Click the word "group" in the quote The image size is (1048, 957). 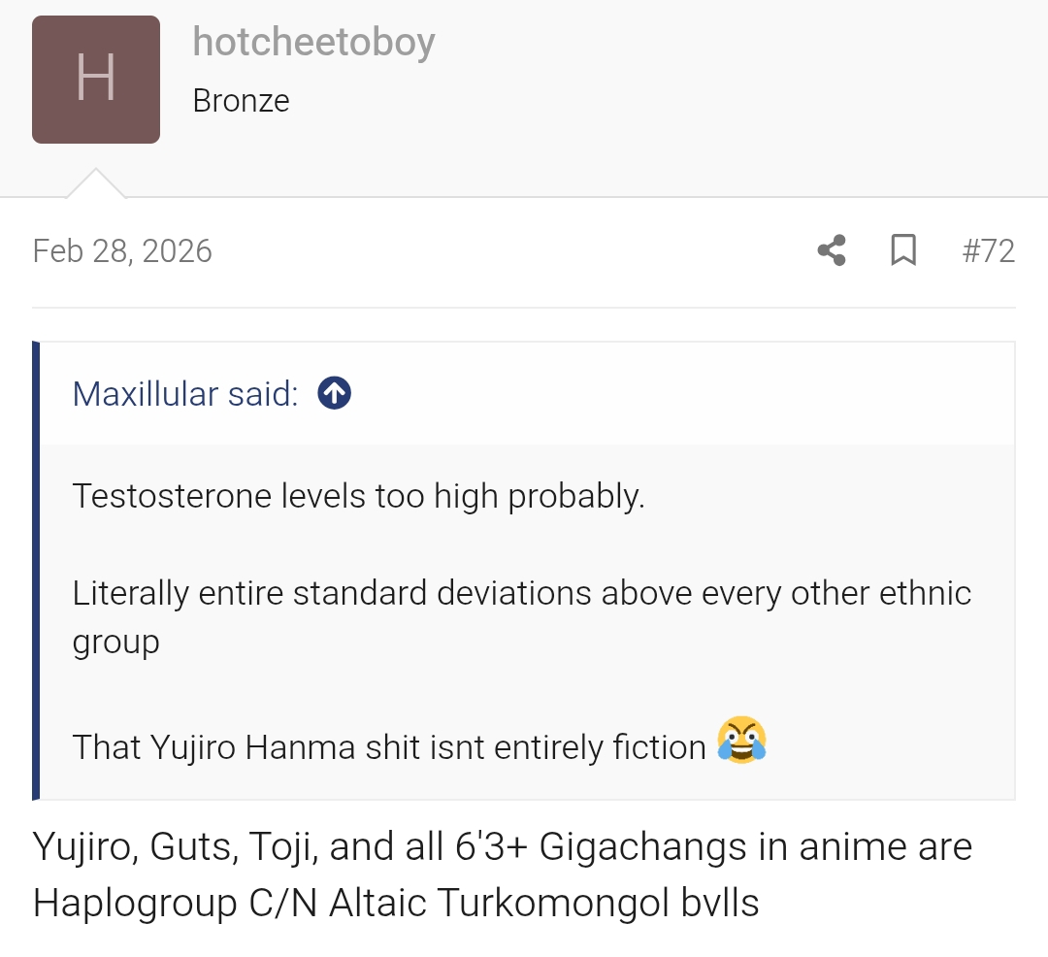point(115,643)
